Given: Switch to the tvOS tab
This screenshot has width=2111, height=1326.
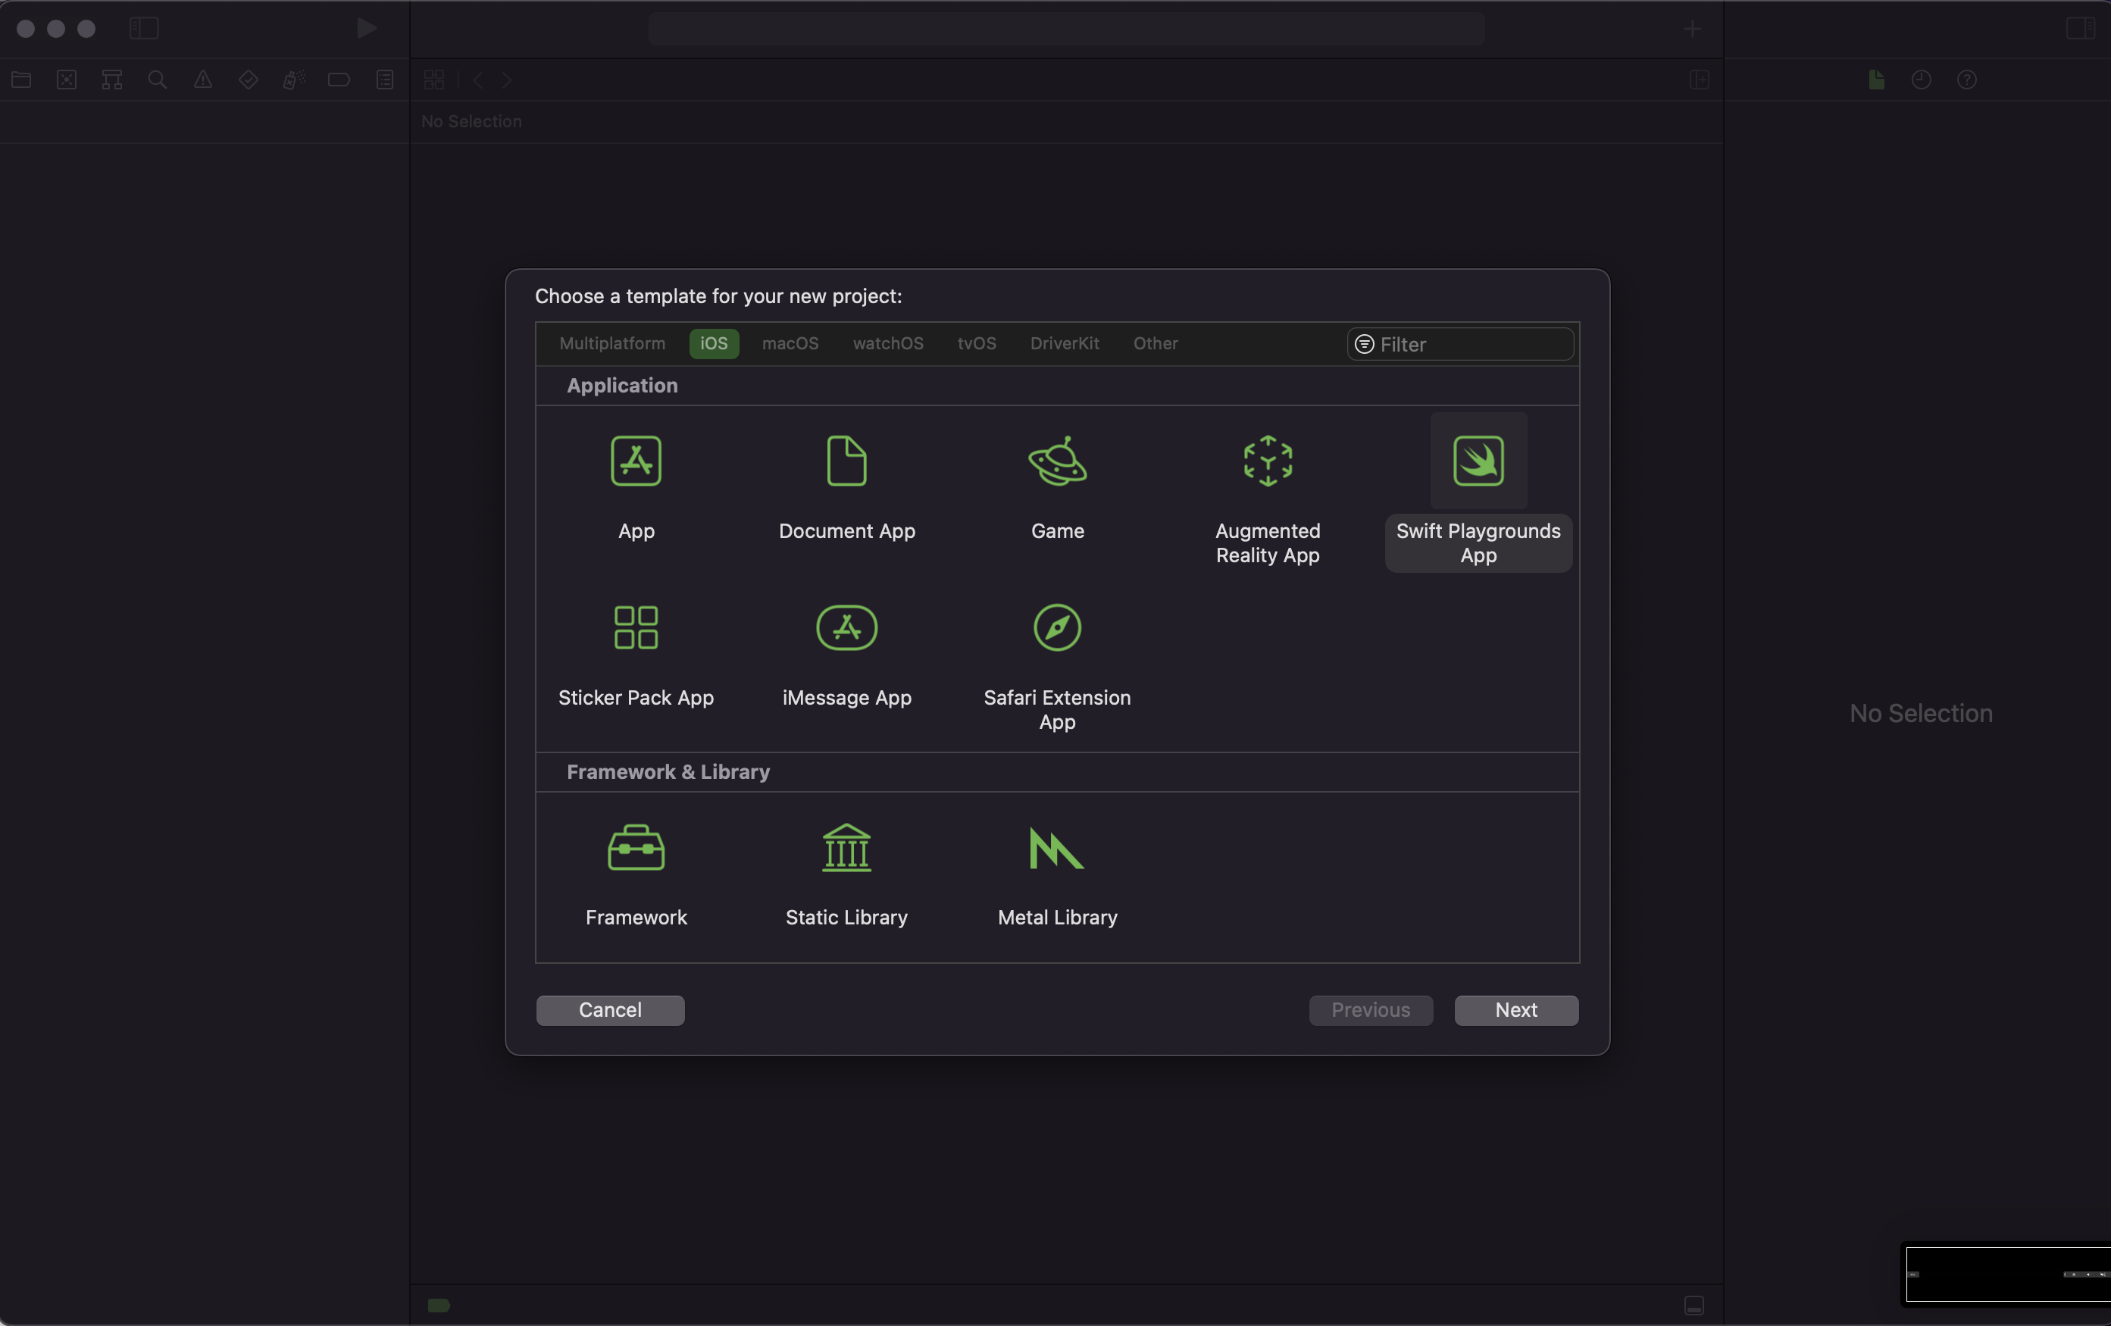Looking at the screenshot, I should point(976,343).
